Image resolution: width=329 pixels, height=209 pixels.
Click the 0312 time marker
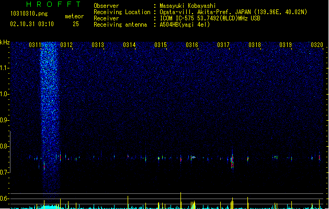(x=66, y=45)
